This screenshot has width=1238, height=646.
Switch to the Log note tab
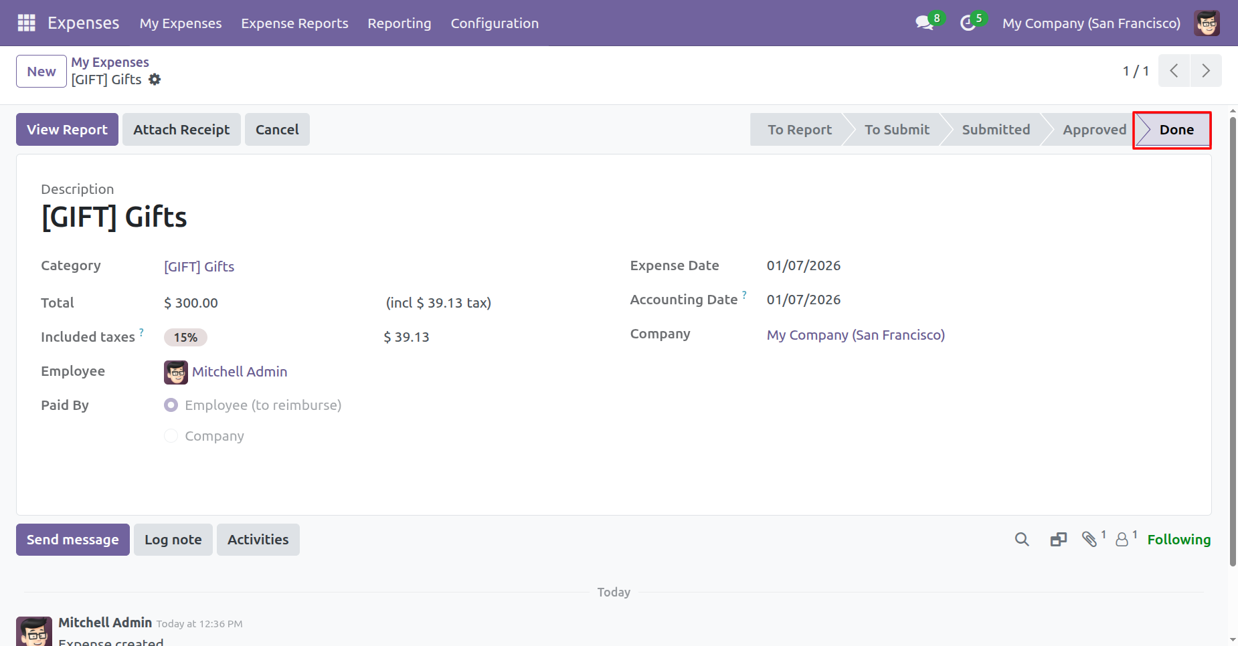(x=173, y=540)
